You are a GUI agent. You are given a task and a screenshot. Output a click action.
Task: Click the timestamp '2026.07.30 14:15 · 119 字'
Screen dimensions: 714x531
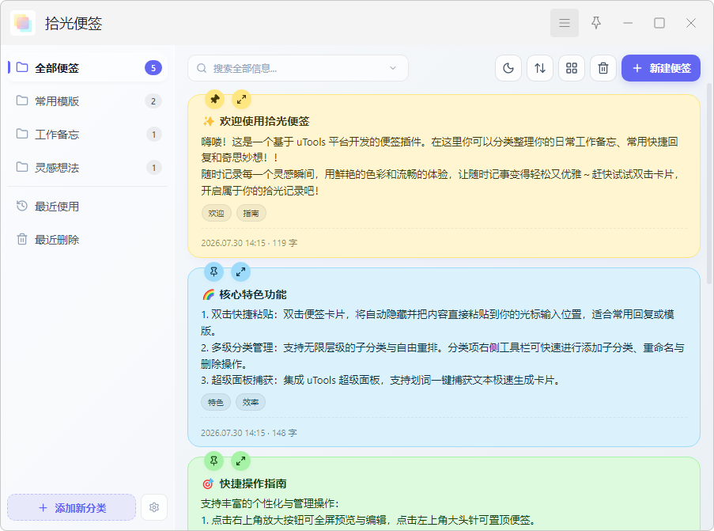[x=249, y=243]
